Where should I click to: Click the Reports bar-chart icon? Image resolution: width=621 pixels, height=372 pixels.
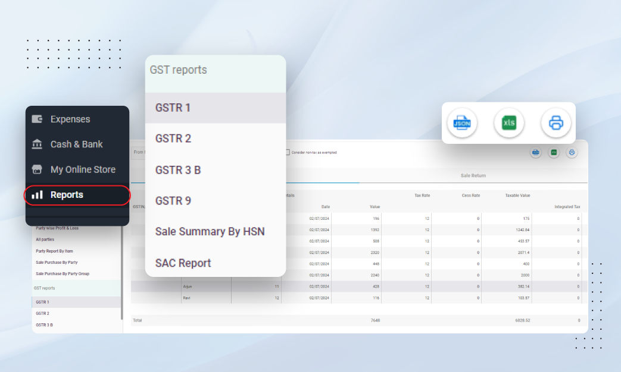click(38, 195)
